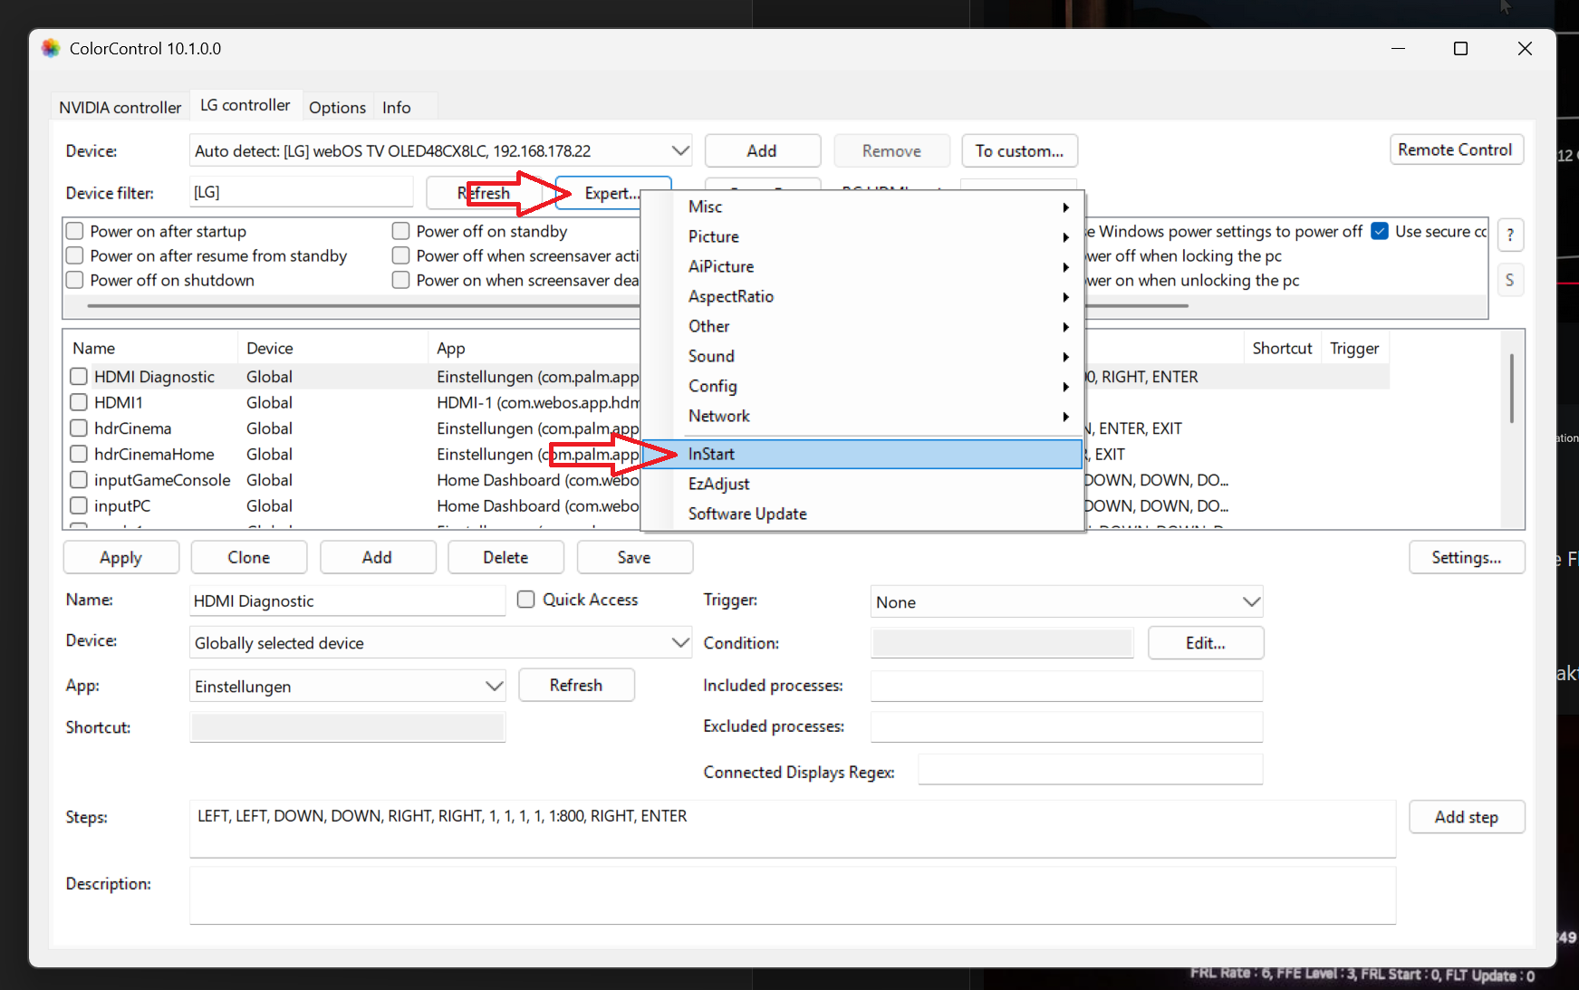Open the AspectRatio submenu
The image size is (1579, 990).
point(862,296)
